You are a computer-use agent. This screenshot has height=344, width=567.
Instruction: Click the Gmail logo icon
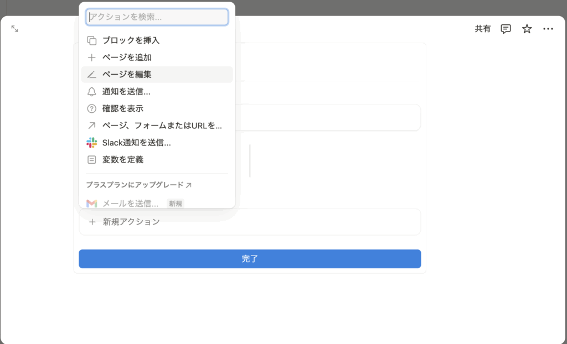[92, 204]
